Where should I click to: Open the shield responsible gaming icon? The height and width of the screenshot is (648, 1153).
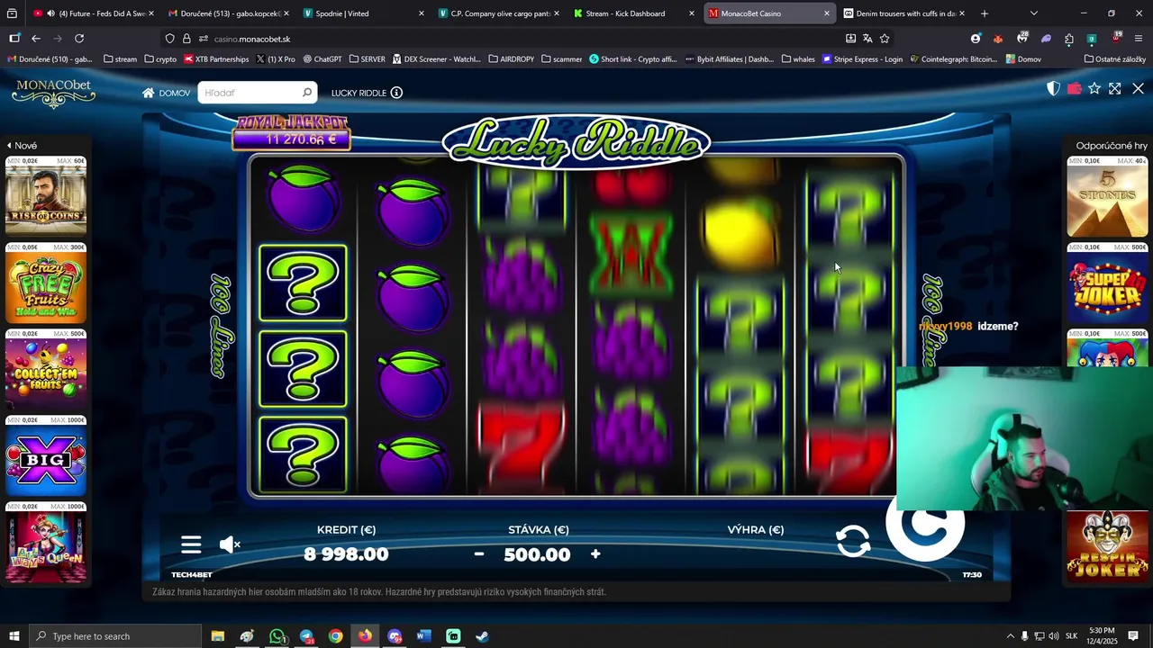click(x=1053, y=88)
